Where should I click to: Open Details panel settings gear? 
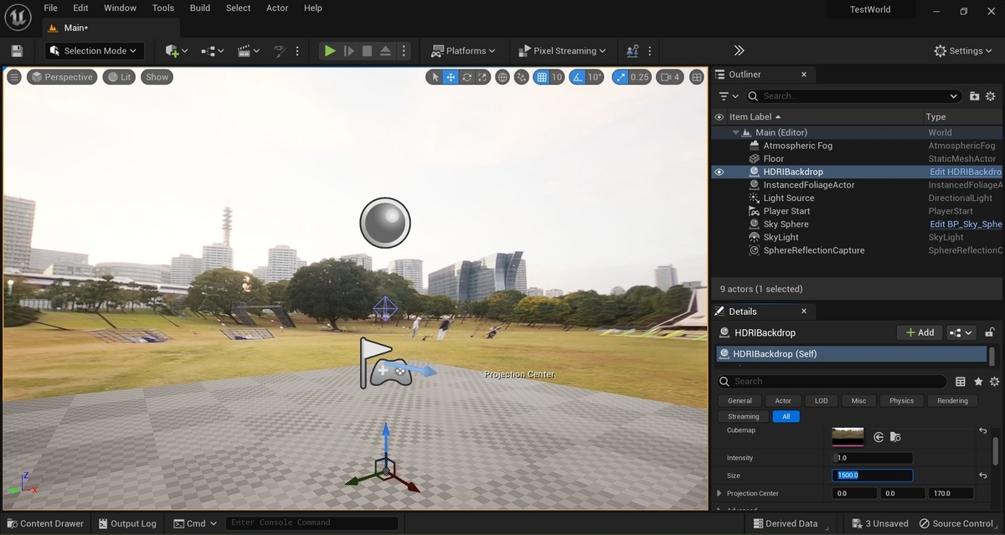click(994, 381)
